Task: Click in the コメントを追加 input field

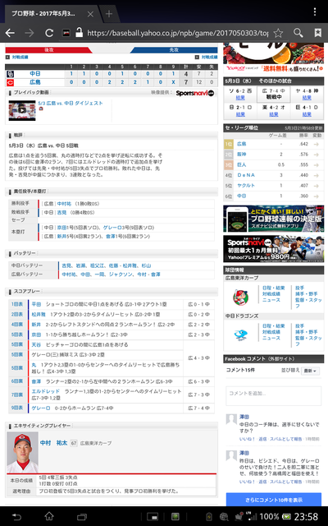Action: pos(275,397)
